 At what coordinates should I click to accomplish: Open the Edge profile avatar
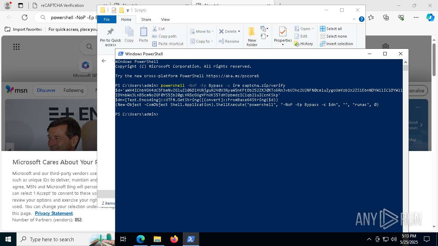click(8, 5)
